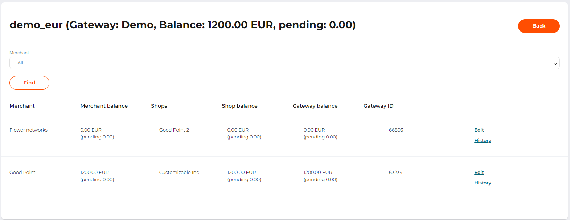Click the demo_eur page heading

click(183, 25)
